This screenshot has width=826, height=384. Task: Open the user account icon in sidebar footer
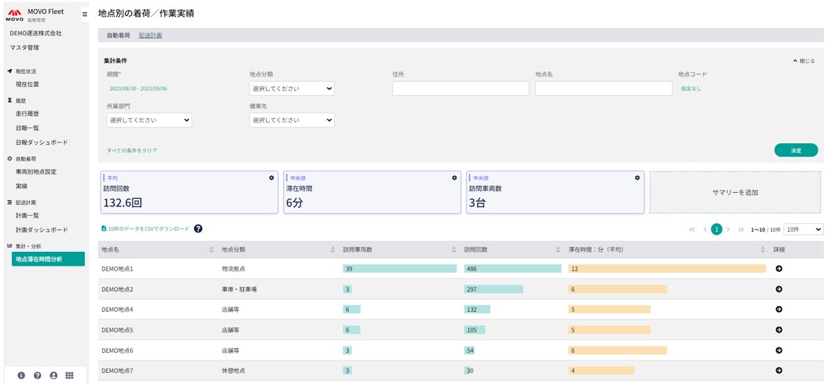tap(54, 376)
